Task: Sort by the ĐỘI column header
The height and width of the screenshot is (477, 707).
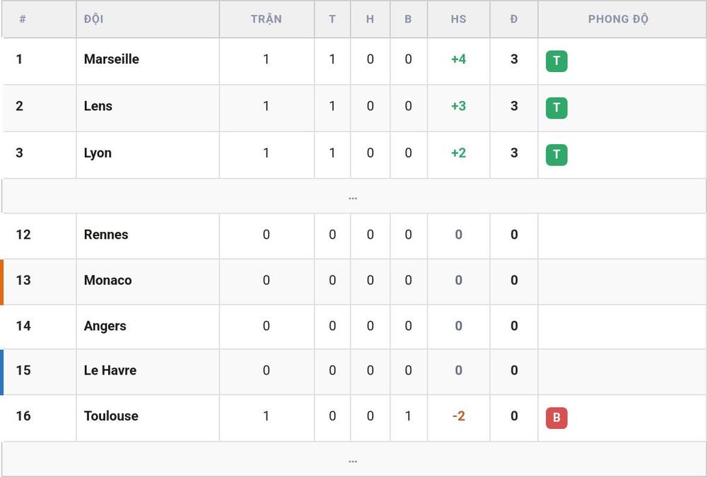Action: click(x=94, y=19)
